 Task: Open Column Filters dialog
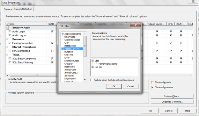pos(172,97)
